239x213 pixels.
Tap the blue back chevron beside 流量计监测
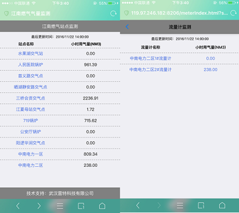click(x=127, y=27)
